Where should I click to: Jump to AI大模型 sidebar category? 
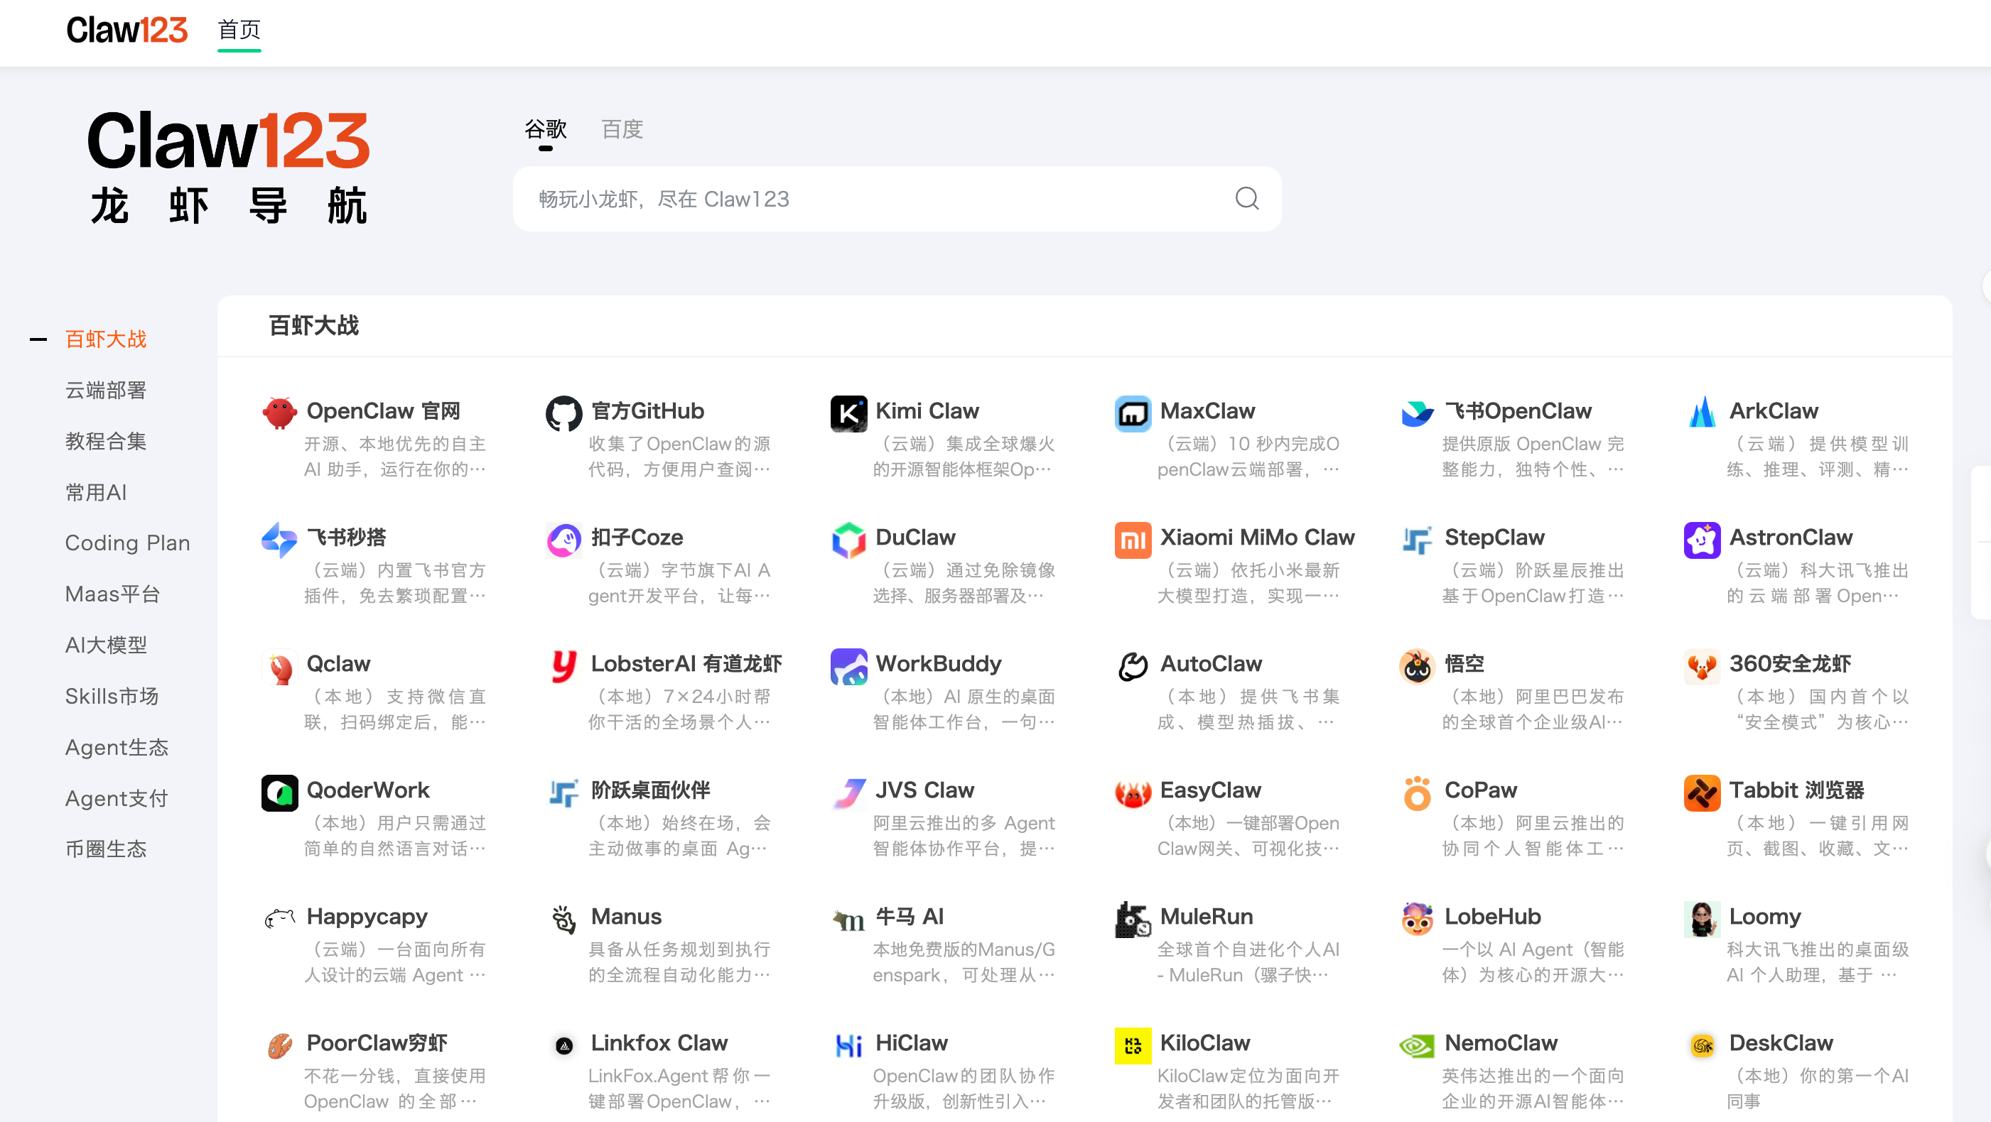106,645
